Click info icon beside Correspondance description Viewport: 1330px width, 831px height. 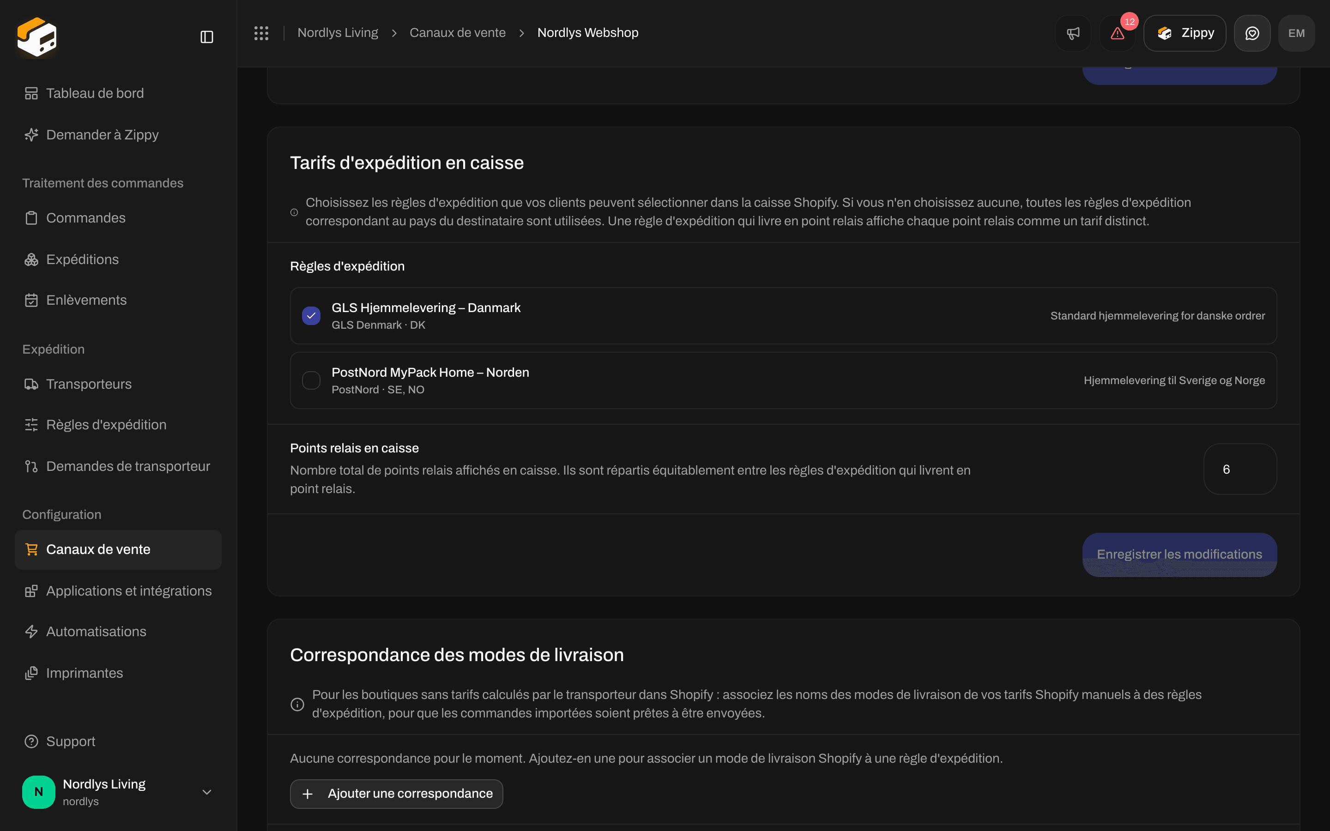pos(297,704)
